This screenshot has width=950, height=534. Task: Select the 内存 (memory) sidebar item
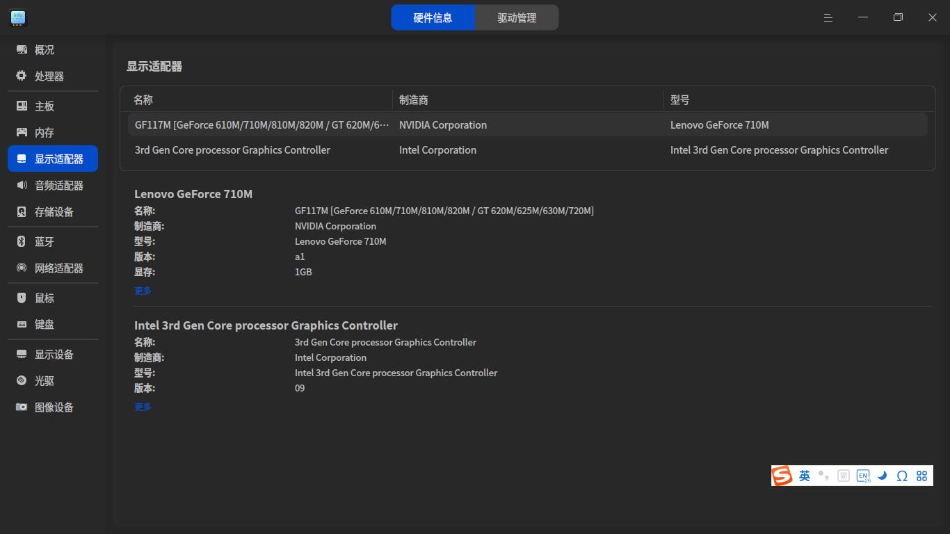tap(43, 132)
